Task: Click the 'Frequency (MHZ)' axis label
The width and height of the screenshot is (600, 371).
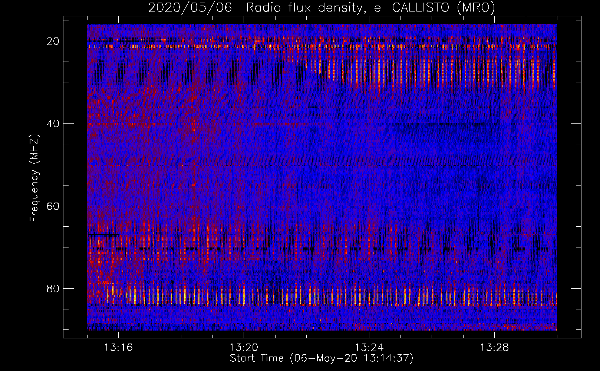Action: pyautogui.click(x=34, y=178)
